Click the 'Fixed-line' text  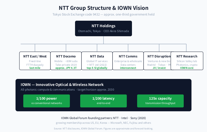35,61
